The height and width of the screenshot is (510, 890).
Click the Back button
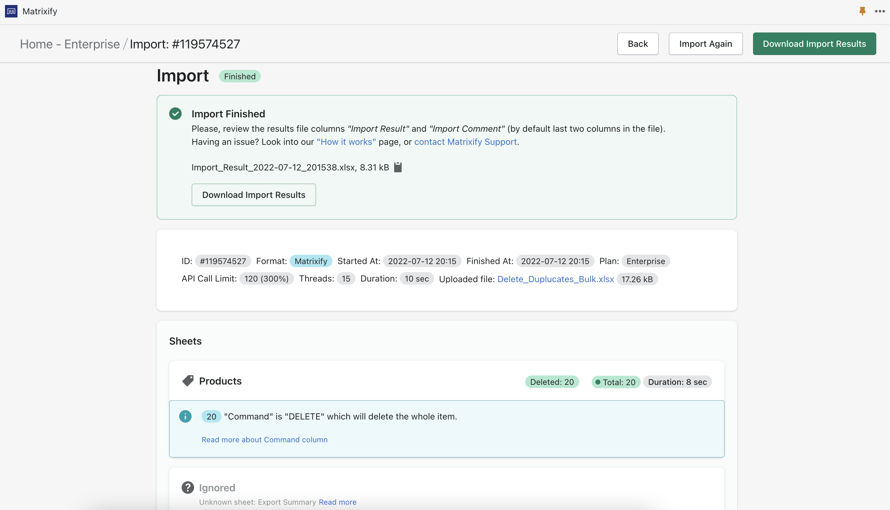pos(638,44)
